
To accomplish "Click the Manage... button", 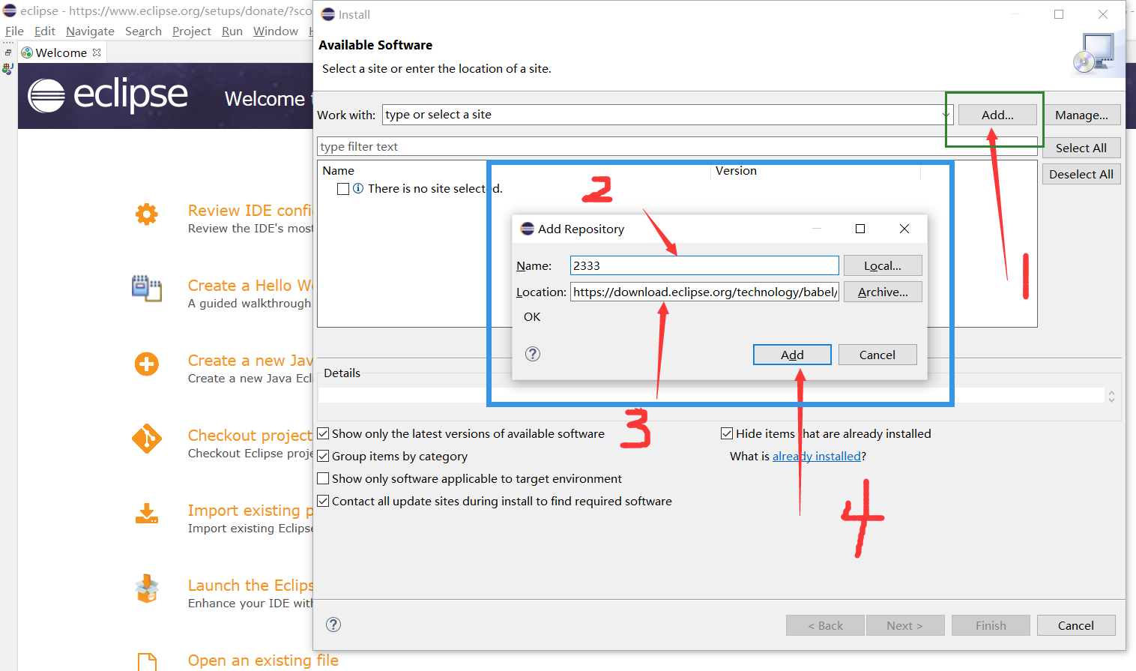I will click(x=1081, y=115).
